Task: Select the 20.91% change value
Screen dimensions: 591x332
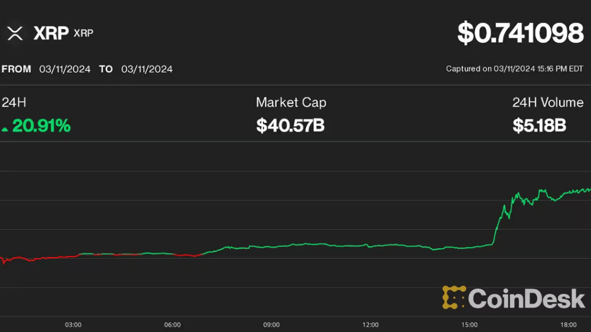Action: (41, 126)
